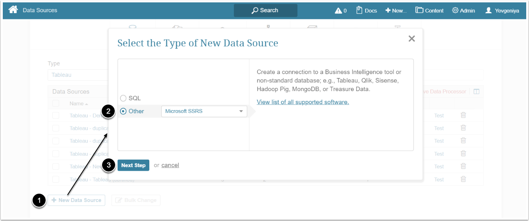The width and height of the screenshot is (529, 221).
Task: Select the Other radio button
Action: click(123, 111)
